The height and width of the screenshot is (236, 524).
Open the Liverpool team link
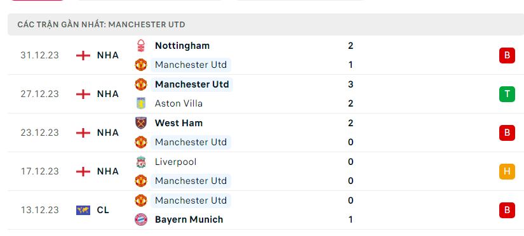click(175, 162)
